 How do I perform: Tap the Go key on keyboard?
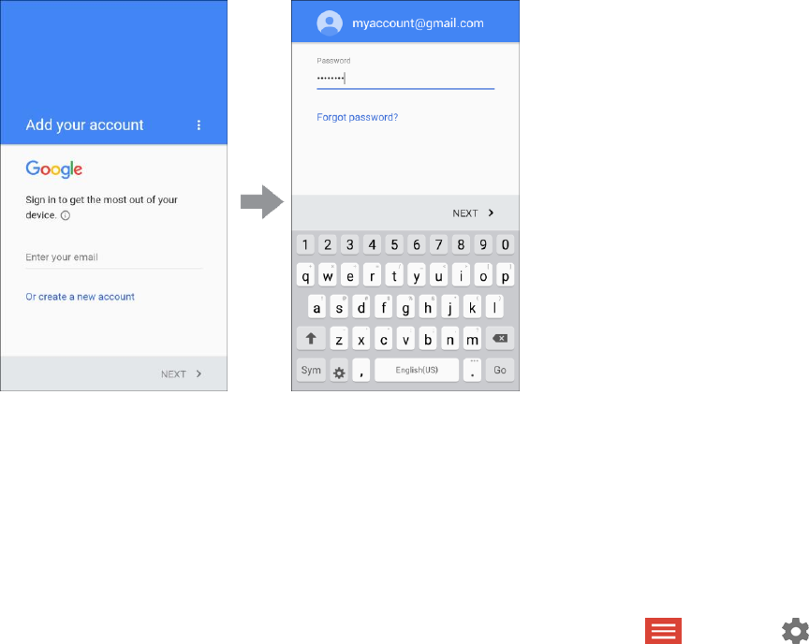[x=499, y=371]
